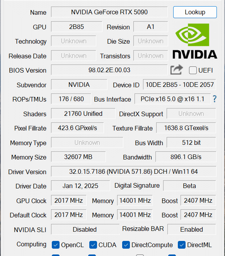This screenshot has width=225, height=256.
Task: Click the Device ID field
Action: 179,85
